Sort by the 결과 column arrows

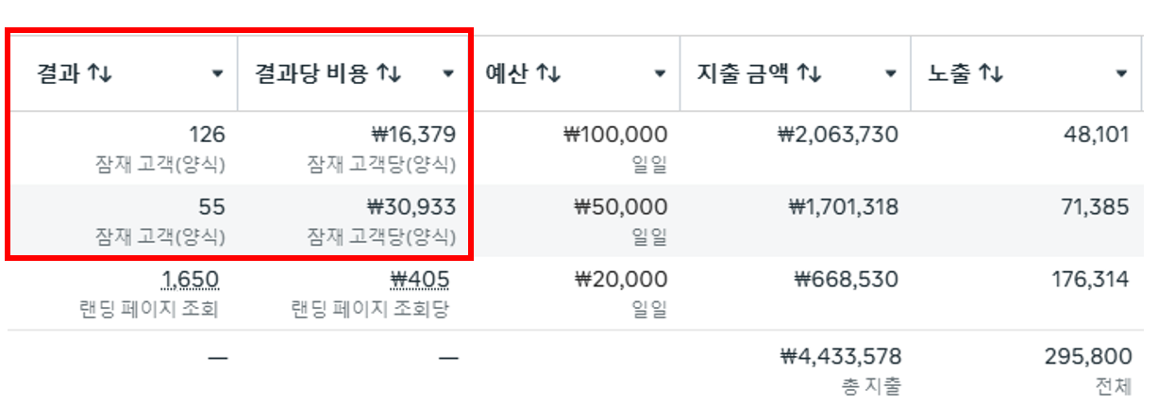[x=100, y=73]
